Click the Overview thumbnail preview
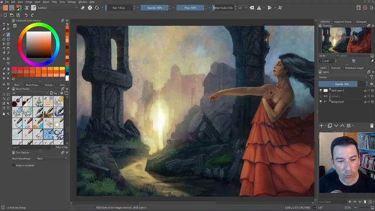 [x=346, y=40]
